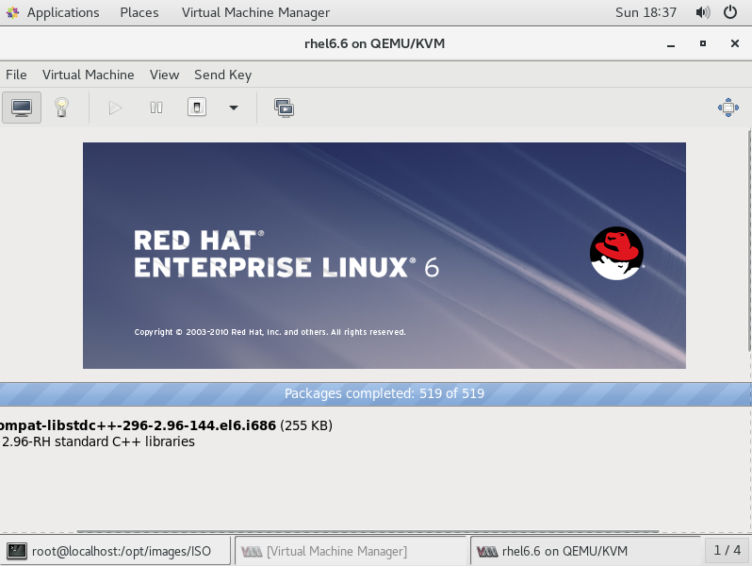The height and width of the screenshot is (566, 752).
Task: Click the vertical scrollbar of the console
Action: pos(749,241)
